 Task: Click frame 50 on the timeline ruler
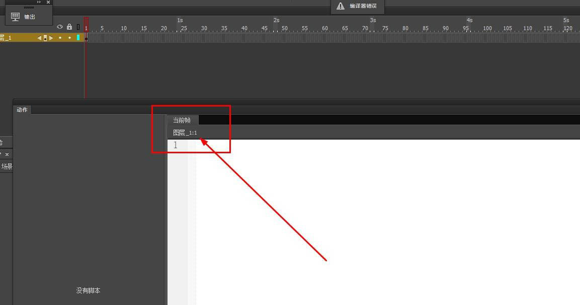tap(284, 28)
